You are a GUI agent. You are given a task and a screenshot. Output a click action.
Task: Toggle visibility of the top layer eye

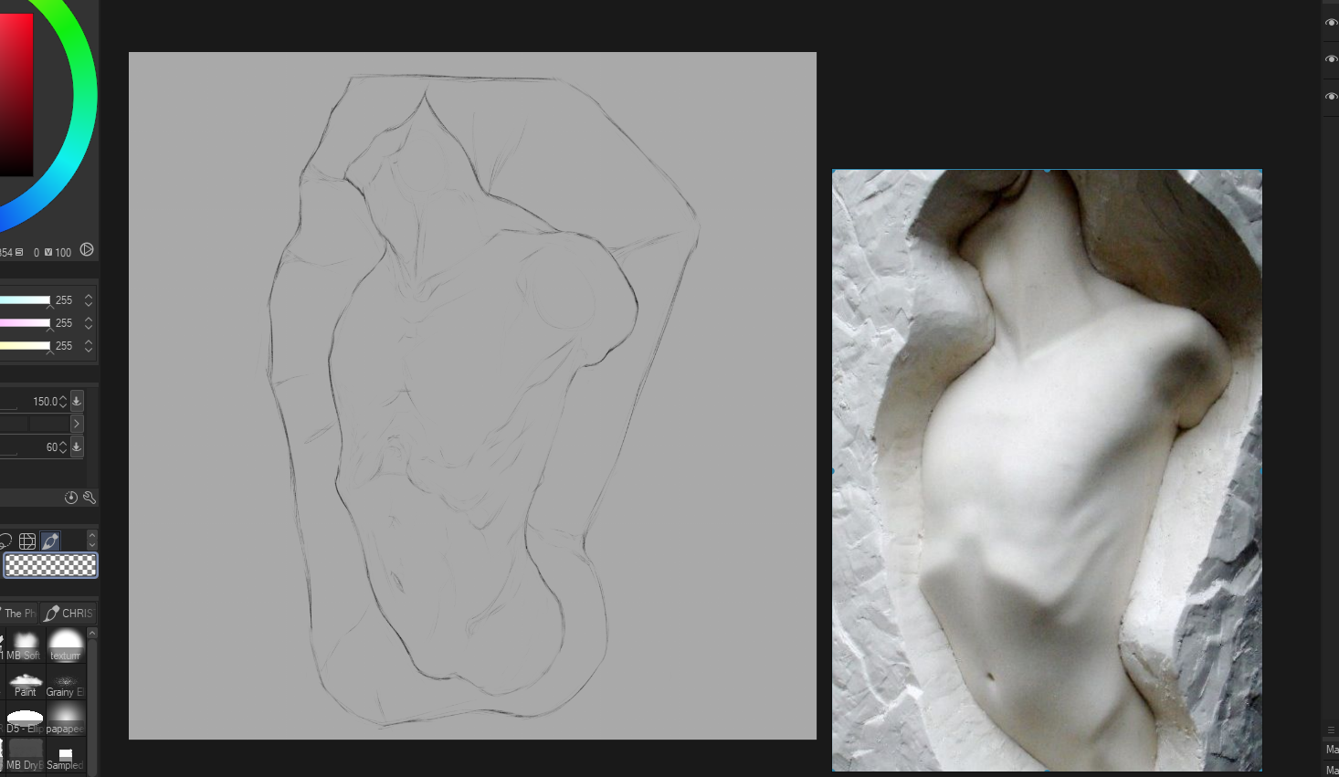coord(1331,23)
